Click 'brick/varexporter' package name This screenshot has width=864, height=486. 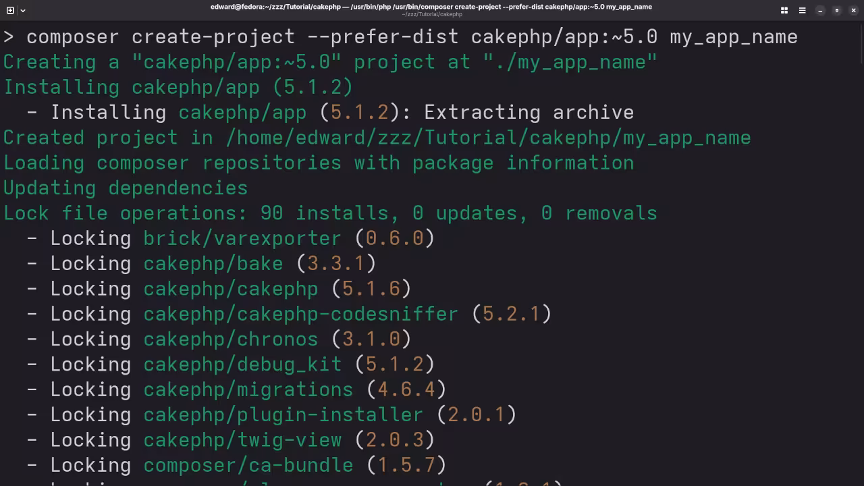click(x=242, y=238)
